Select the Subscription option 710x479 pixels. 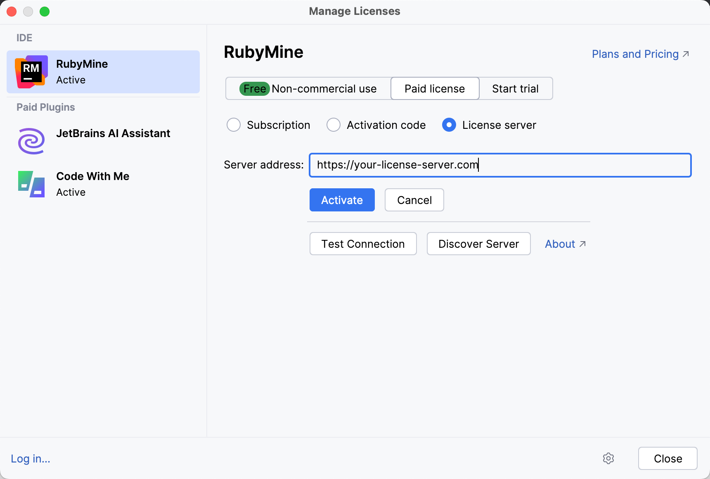click(234, 125)
